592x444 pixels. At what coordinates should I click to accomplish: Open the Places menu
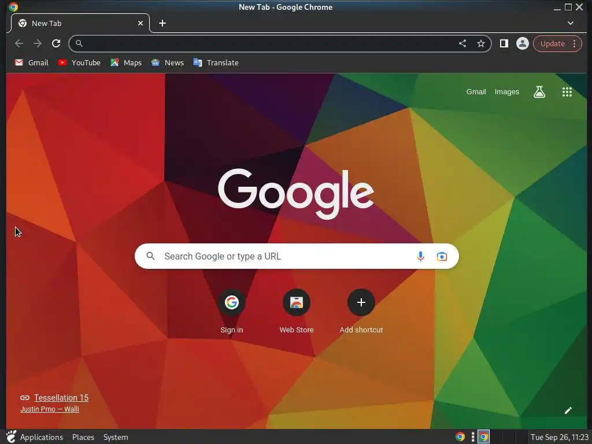[x=83, y=437]
